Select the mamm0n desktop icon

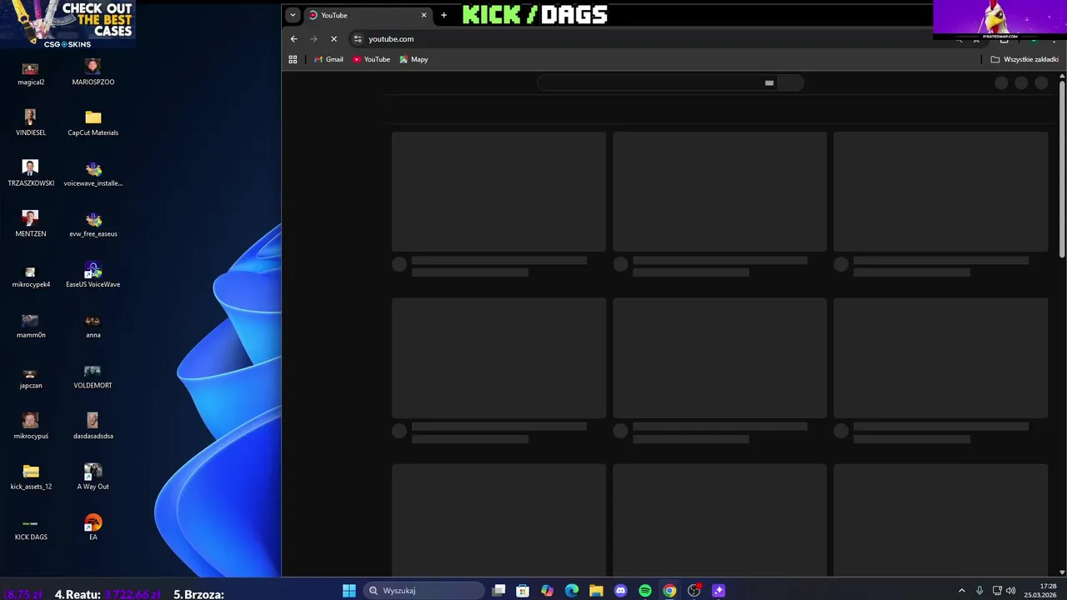(31, 326)
